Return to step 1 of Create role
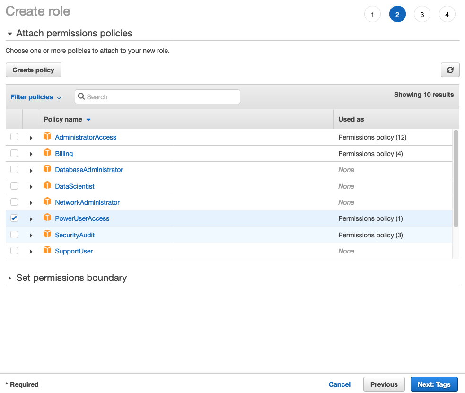 pos(372,14)
